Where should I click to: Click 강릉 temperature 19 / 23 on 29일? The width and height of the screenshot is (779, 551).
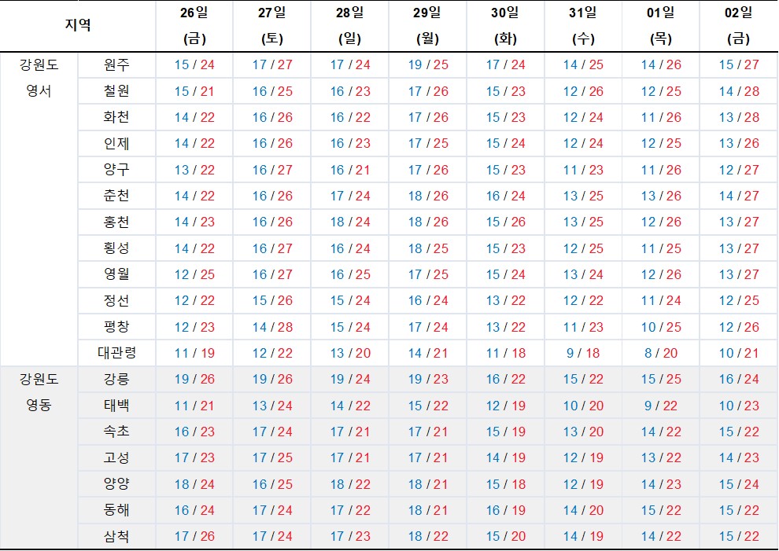[428, 379]
